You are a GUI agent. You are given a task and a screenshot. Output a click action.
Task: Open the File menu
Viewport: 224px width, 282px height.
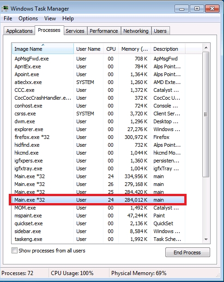(x=8, y=18)
